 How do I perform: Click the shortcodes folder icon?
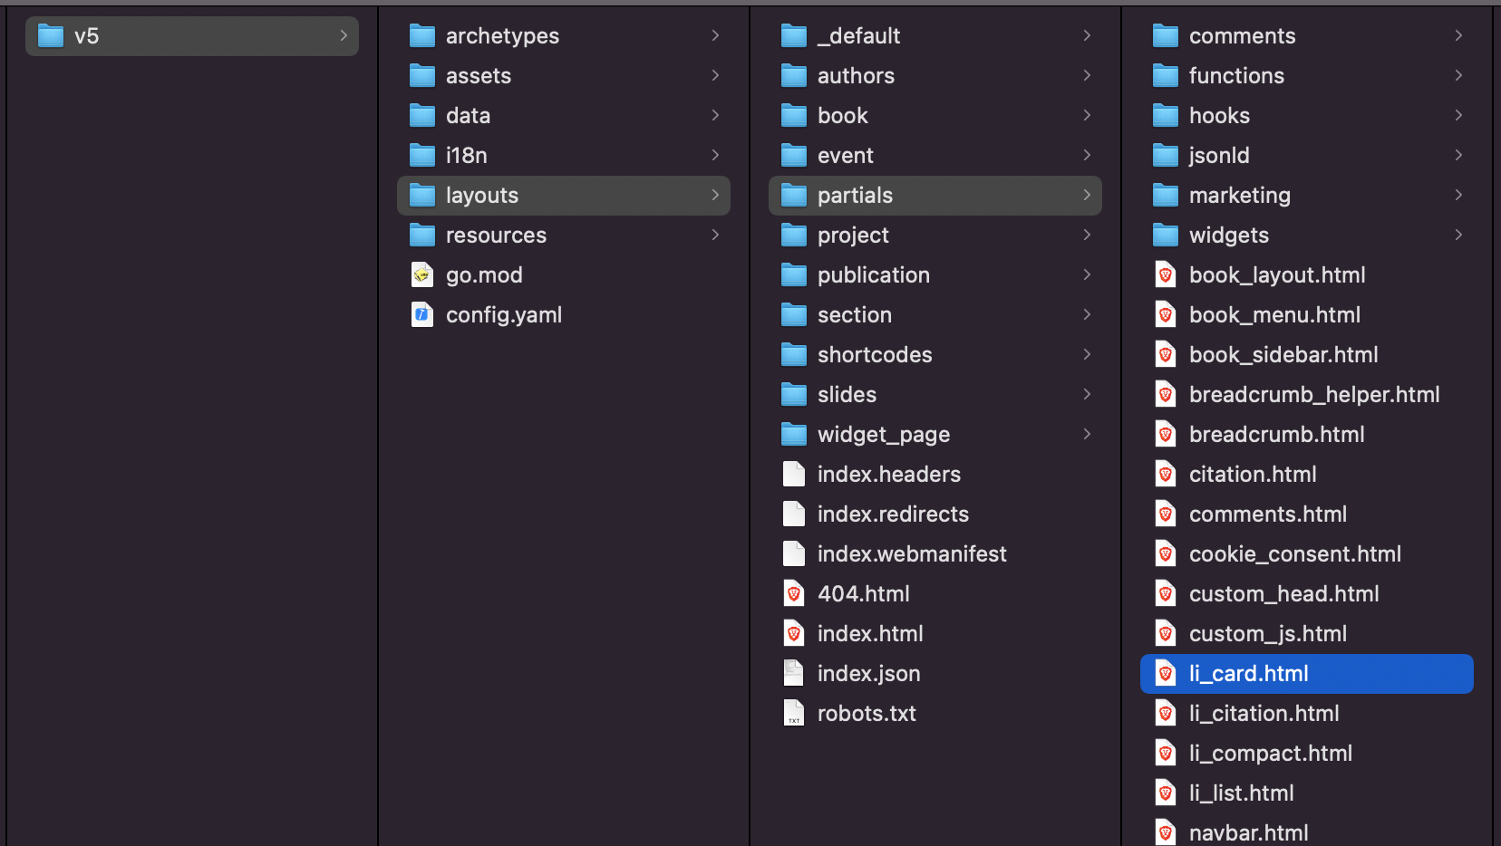coord(794,355)
